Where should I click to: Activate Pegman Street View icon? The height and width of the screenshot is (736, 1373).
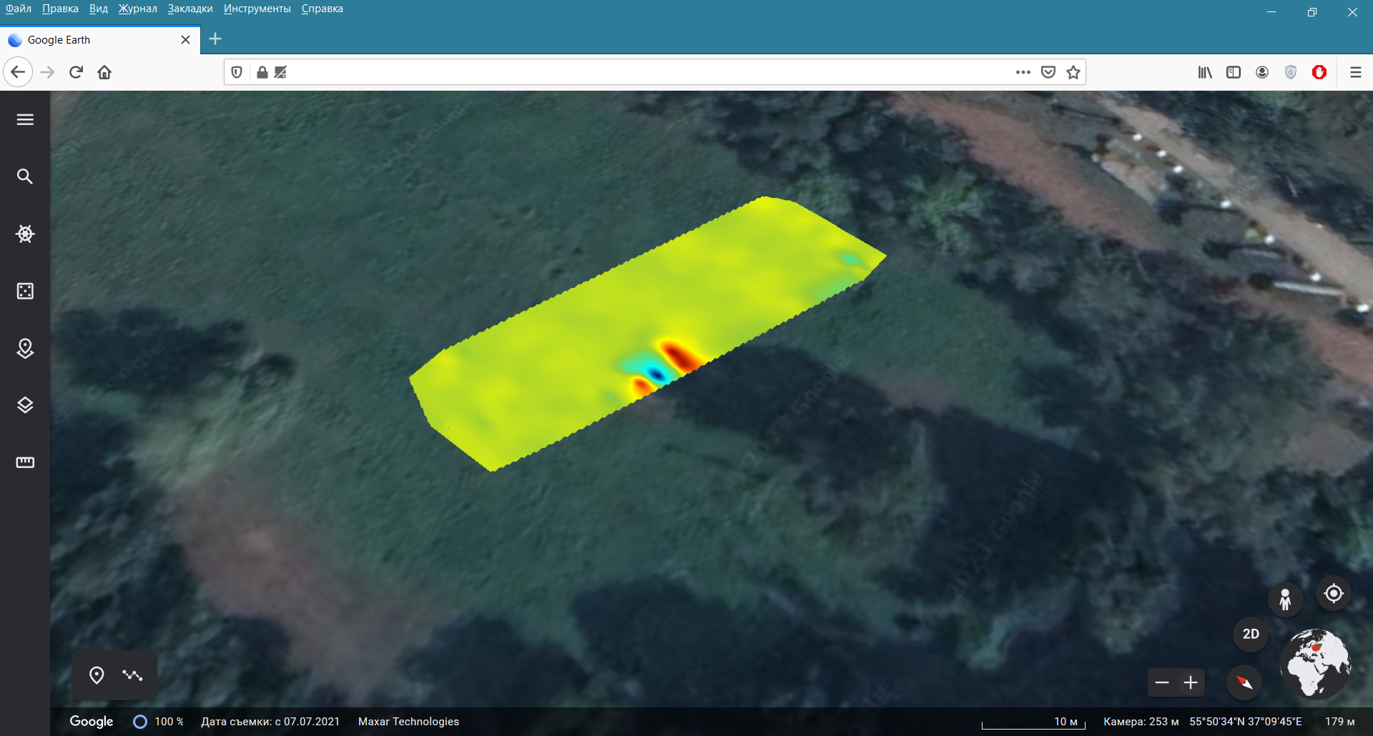click(x=1285, y=599)
